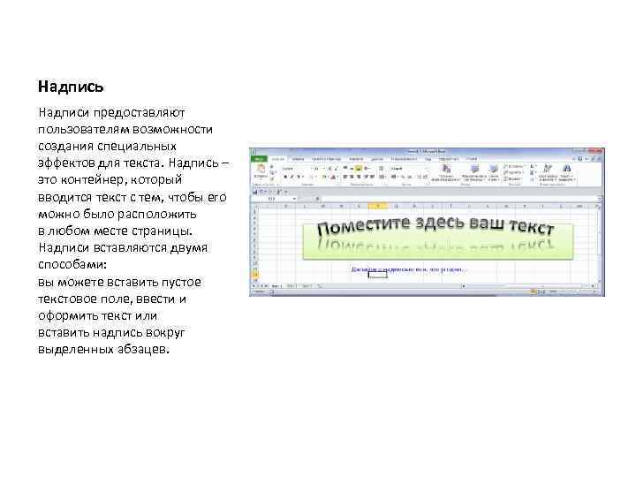This screenshot has height=477, width=636.
Task: Open the Page Layout ribbon tab
Action: pos(326,159)
